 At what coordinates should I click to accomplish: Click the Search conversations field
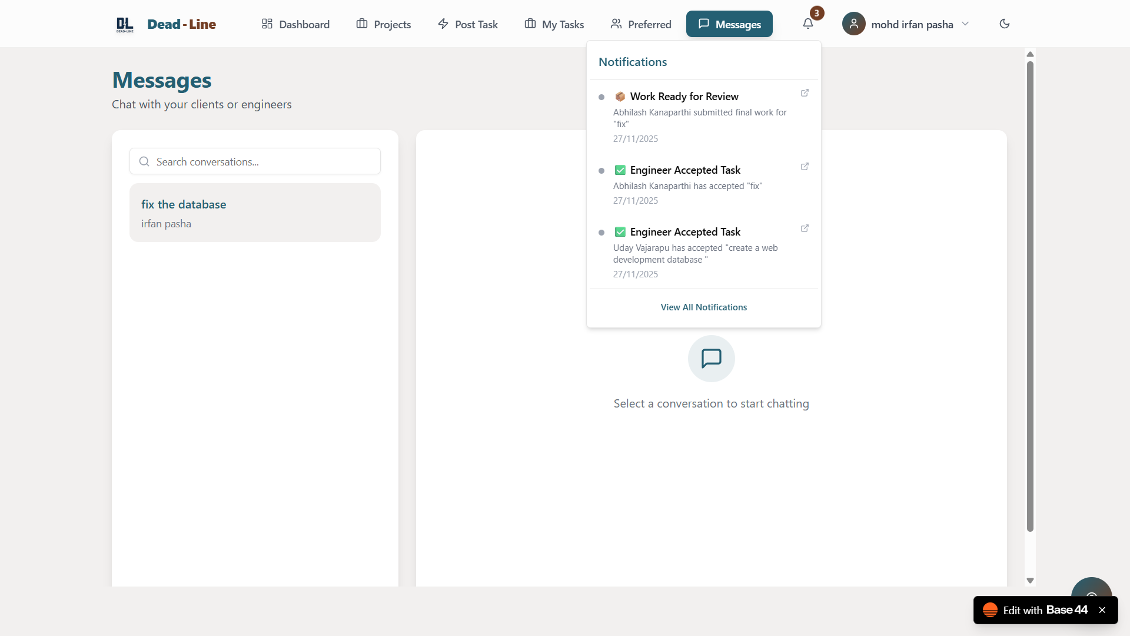(255, 161)
